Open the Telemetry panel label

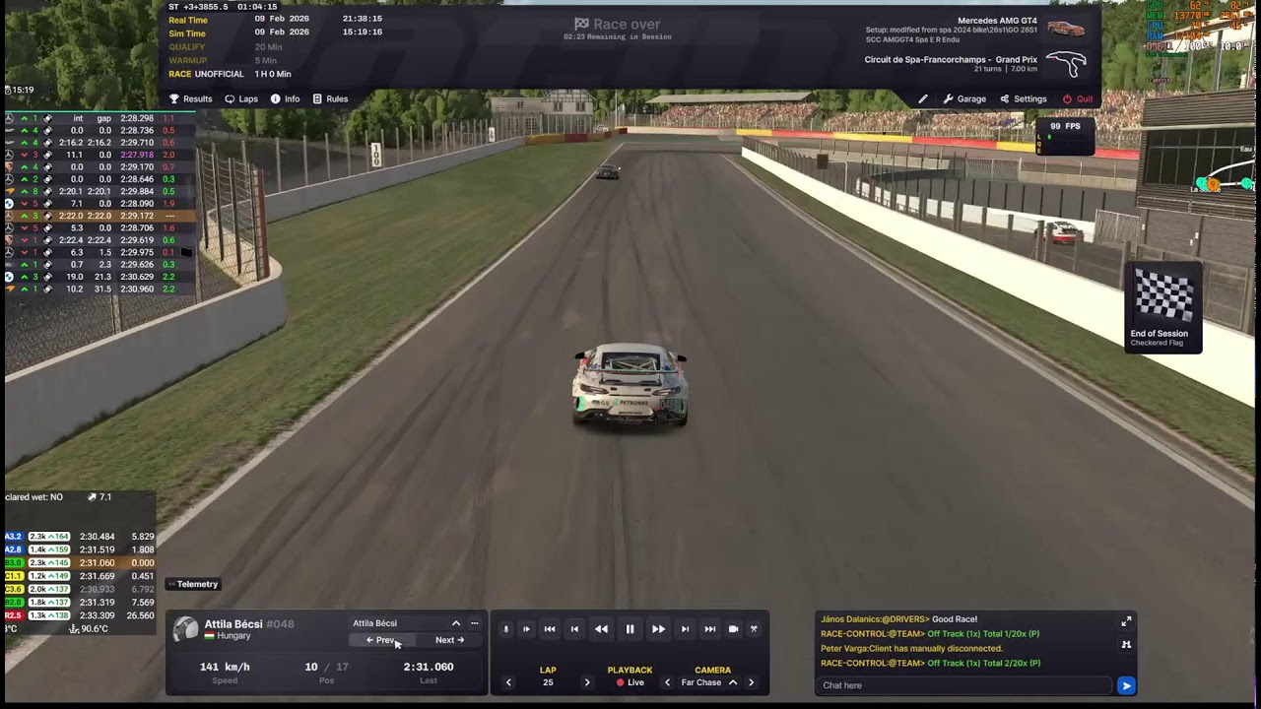click(x=192, y=584)
